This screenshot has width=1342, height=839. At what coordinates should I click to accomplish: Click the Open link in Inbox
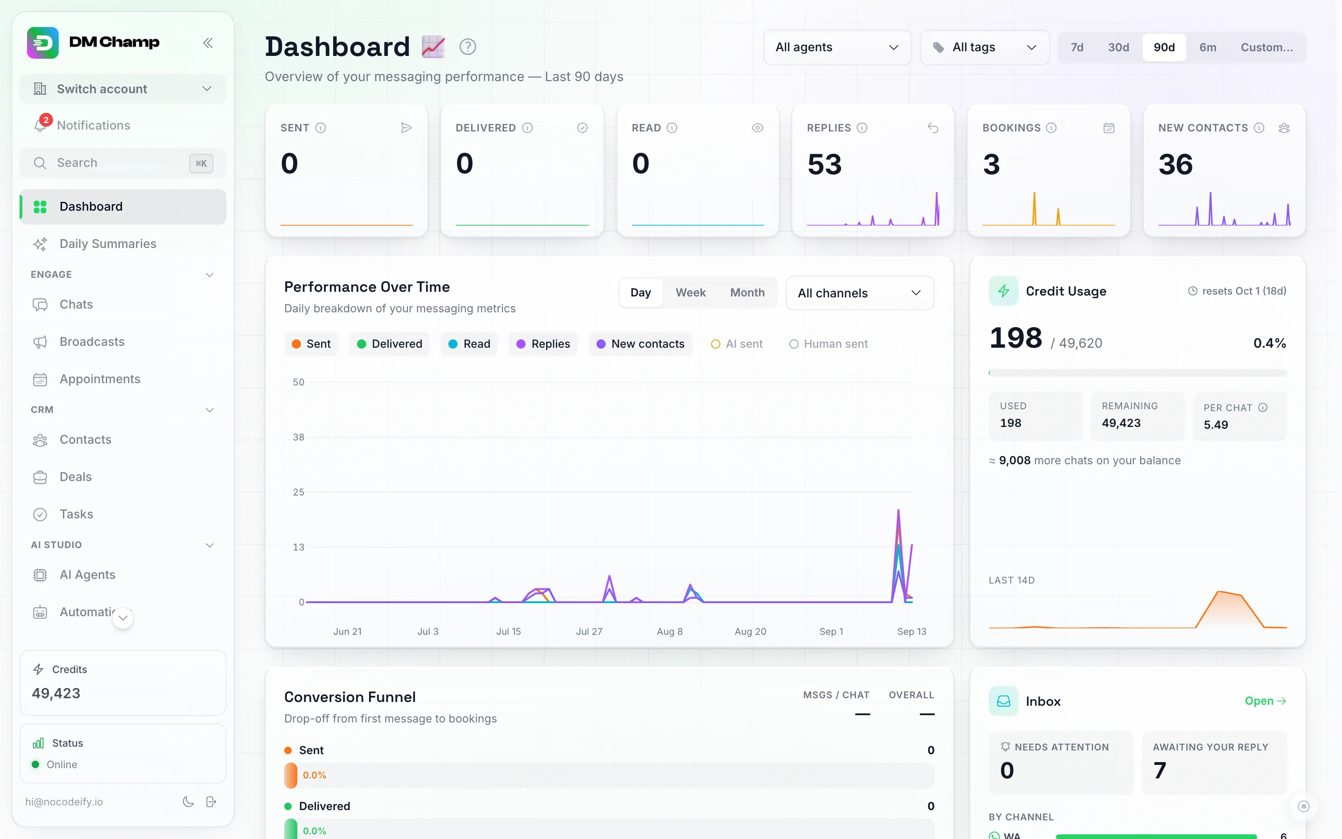click(1265, 701)
